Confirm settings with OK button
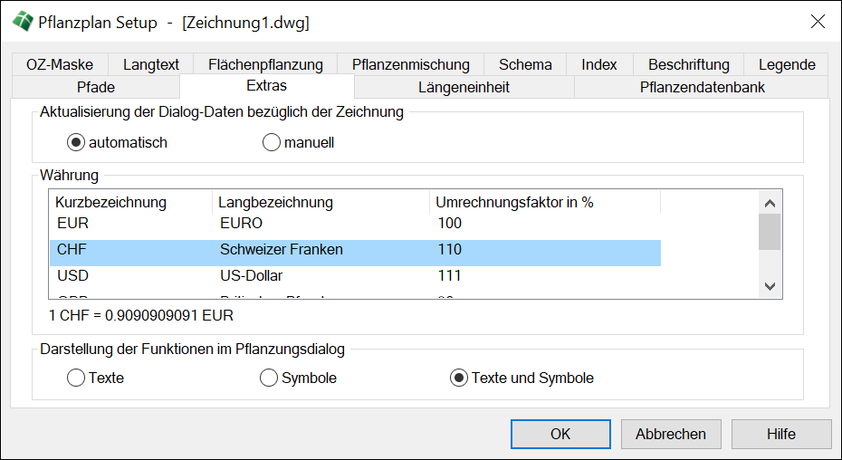842x460 pixels. coord(560,434)
